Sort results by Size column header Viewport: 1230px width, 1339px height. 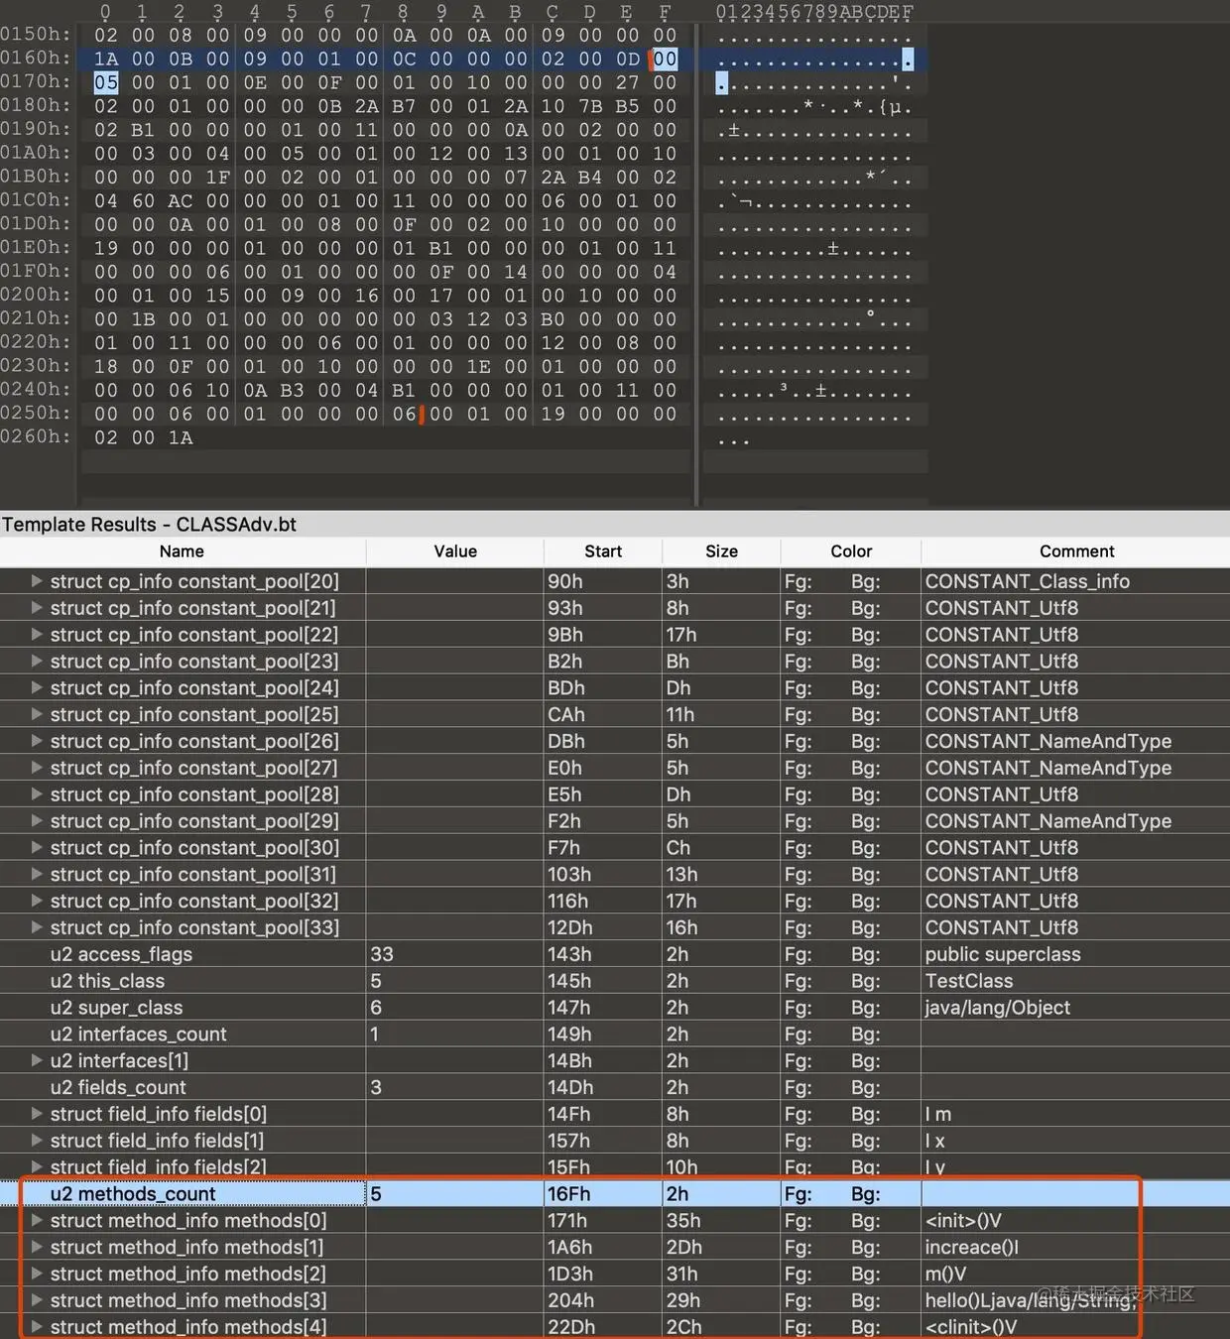(721, 551)
